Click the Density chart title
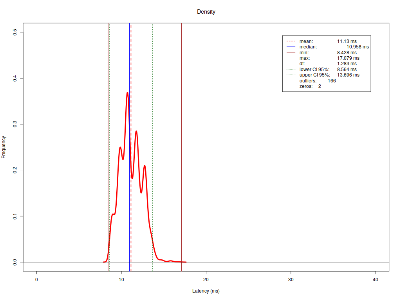401x300 pixels. 206,12
